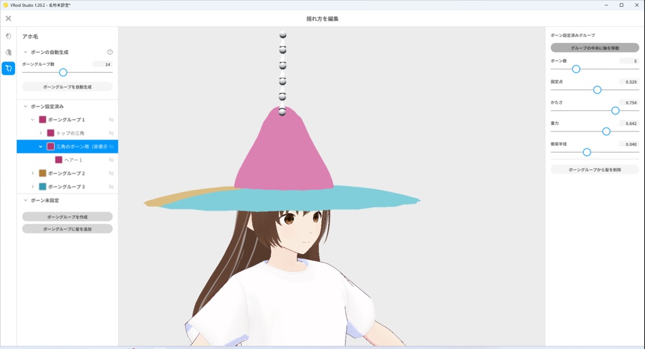This screenshot has width=645, height=349.
Task: Click the トップの三角 color swatch
Action: [50, 133]
